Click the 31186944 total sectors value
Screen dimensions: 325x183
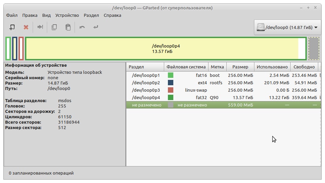(x=69, y=122)
